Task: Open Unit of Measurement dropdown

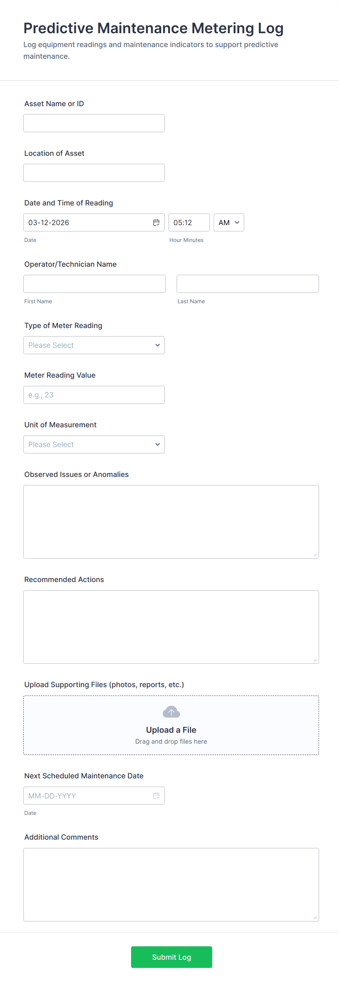Action: pos(94,444)
